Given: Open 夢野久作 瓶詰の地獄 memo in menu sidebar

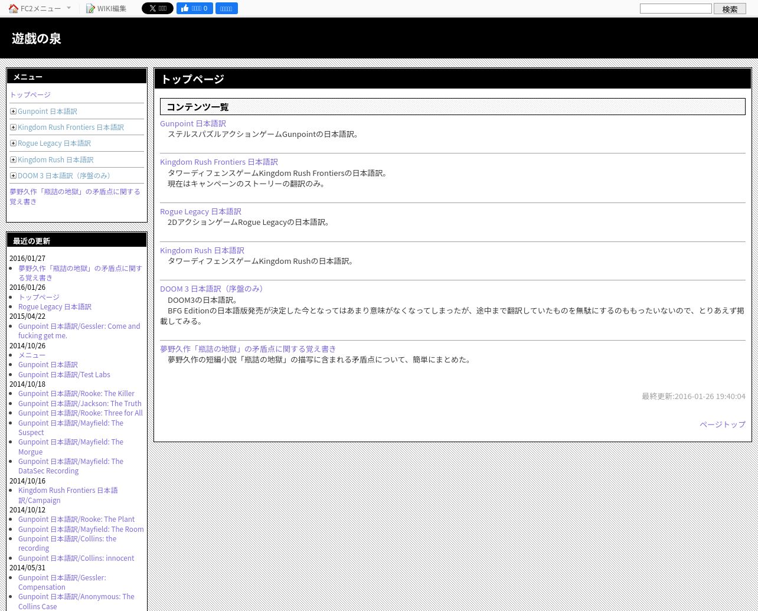Looking at the screenshot, I should click(75, 197).
